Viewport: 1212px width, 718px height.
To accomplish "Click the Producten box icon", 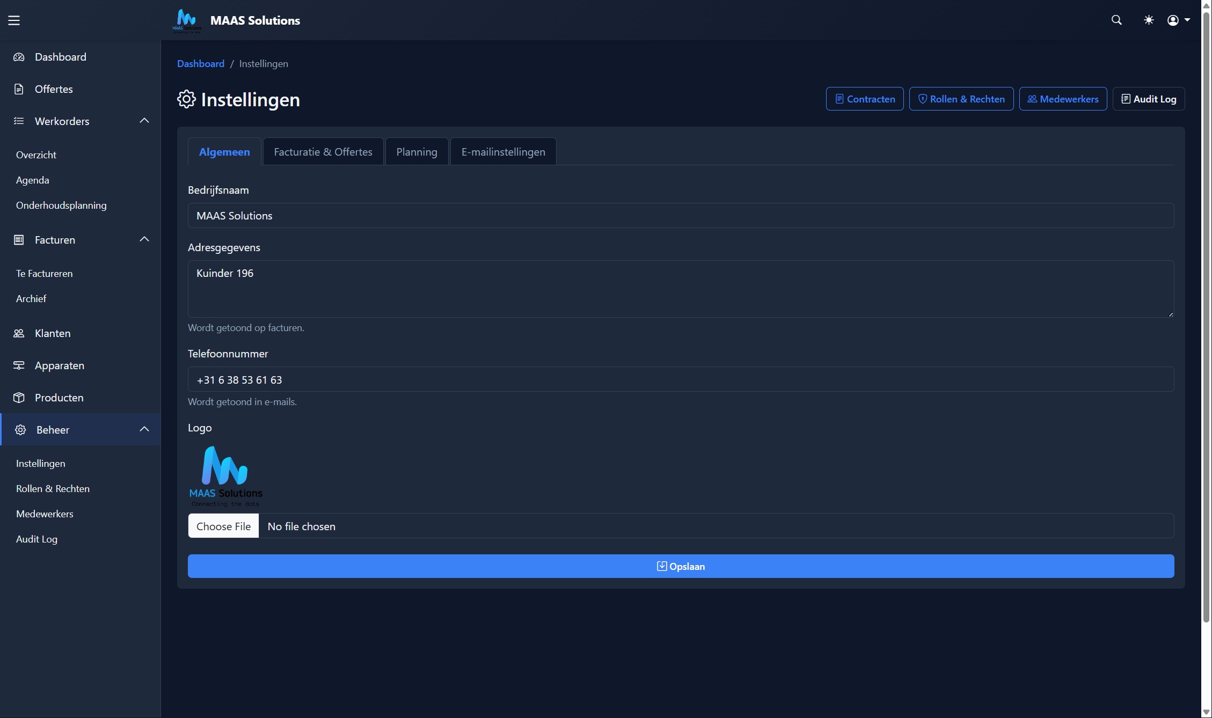I will click(19, 398).
